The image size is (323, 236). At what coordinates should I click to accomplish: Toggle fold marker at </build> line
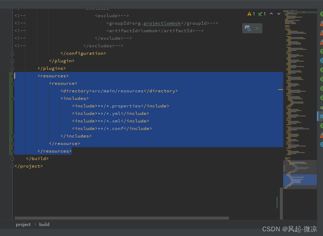click(12, 159)
